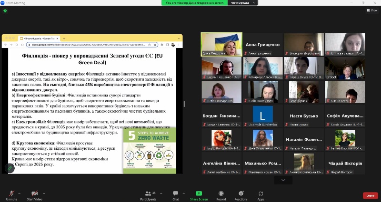Unmute the microphone

(11, 195)
